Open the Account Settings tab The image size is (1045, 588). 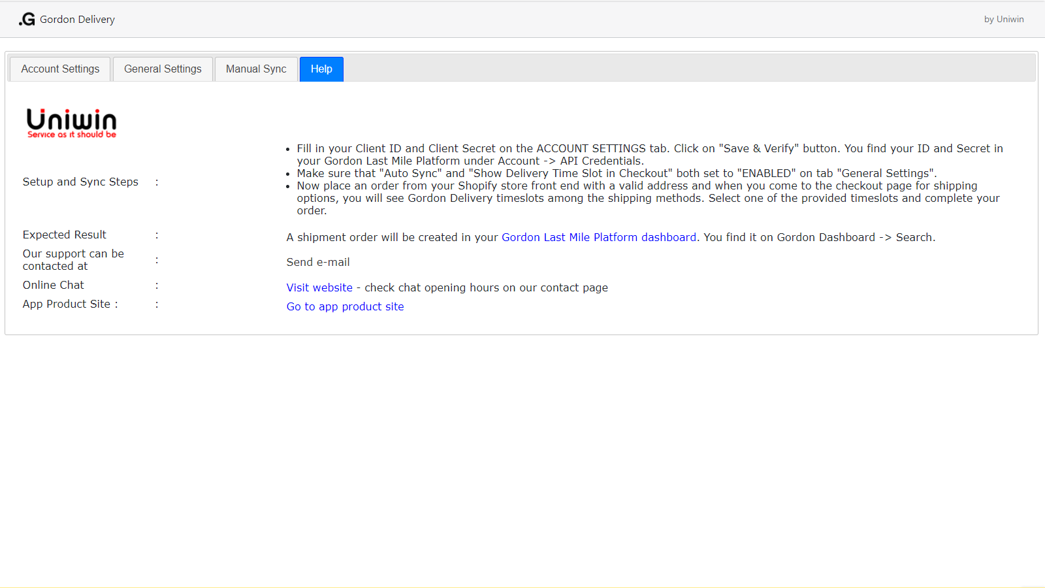click(60, 69)
